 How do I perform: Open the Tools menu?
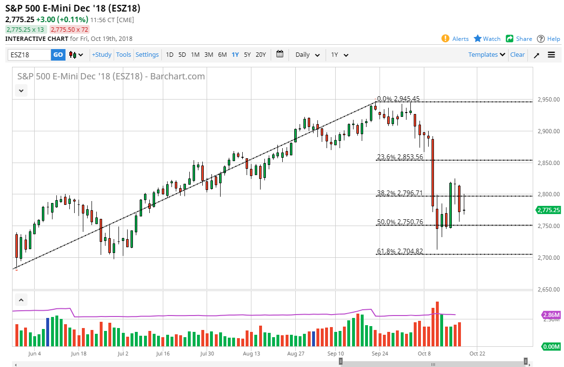123,54
